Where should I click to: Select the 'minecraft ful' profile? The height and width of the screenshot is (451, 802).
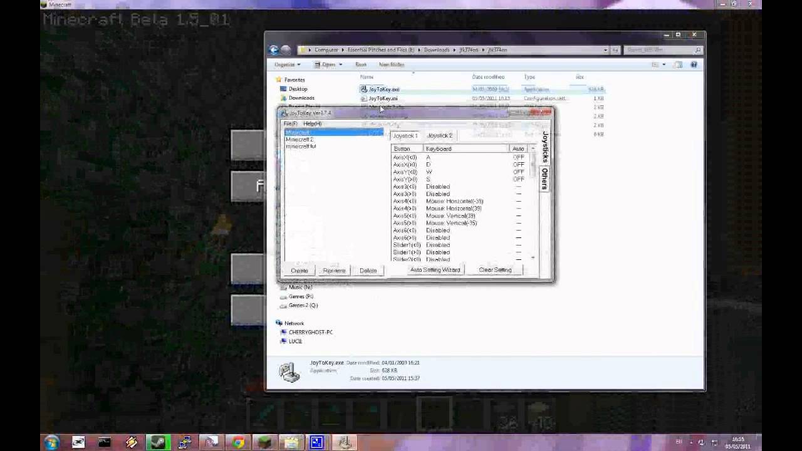301,146
